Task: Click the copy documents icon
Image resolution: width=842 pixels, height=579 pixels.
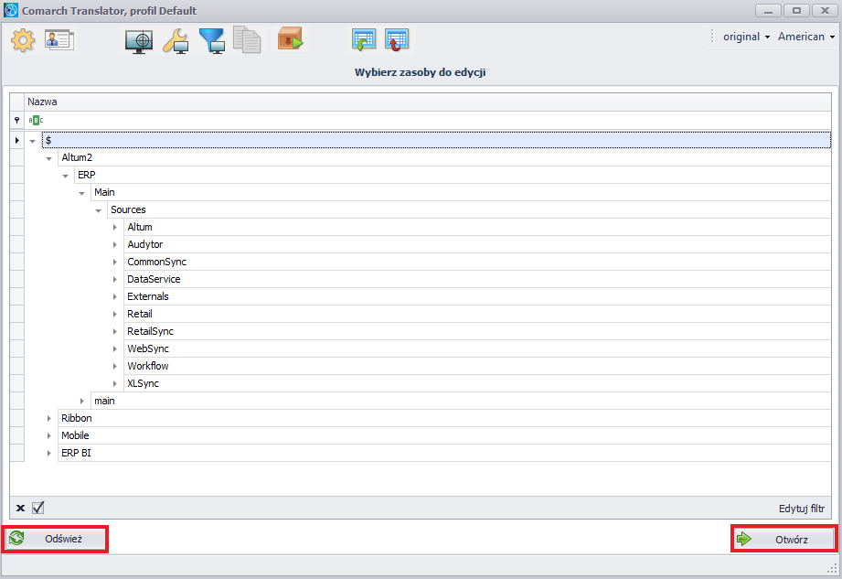Action: pos(247,40)
